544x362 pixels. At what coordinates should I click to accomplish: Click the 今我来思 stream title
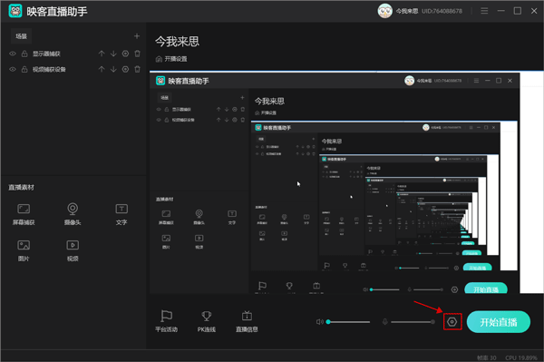click(x=178, y=42)
